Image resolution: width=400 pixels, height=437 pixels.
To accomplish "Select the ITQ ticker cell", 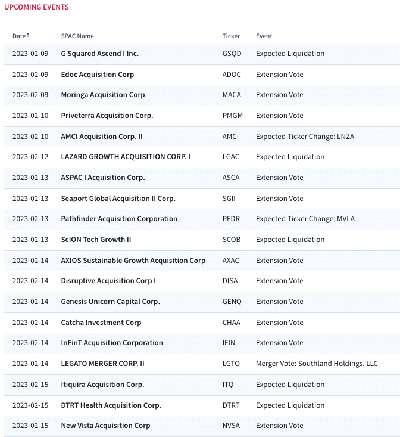I will point(228,385).
